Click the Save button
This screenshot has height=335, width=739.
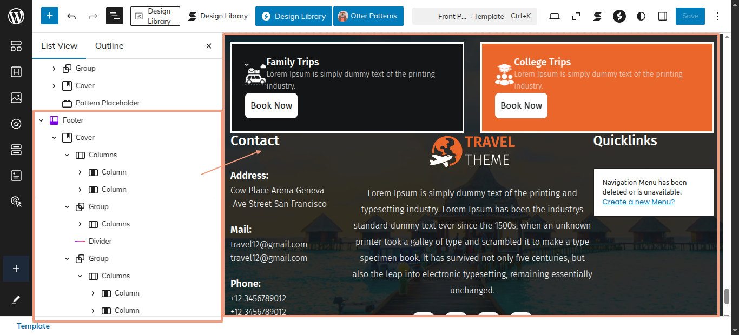point(690,16)
